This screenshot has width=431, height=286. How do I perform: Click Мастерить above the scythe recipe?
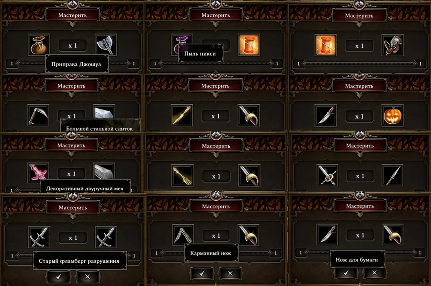coord(71,86)
